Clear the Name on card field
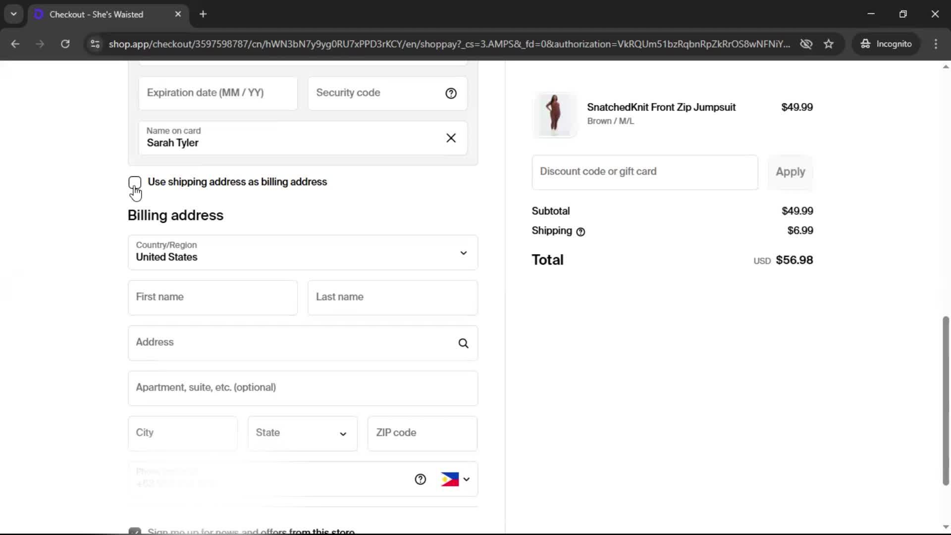The image size is (951, 535). 451,138
